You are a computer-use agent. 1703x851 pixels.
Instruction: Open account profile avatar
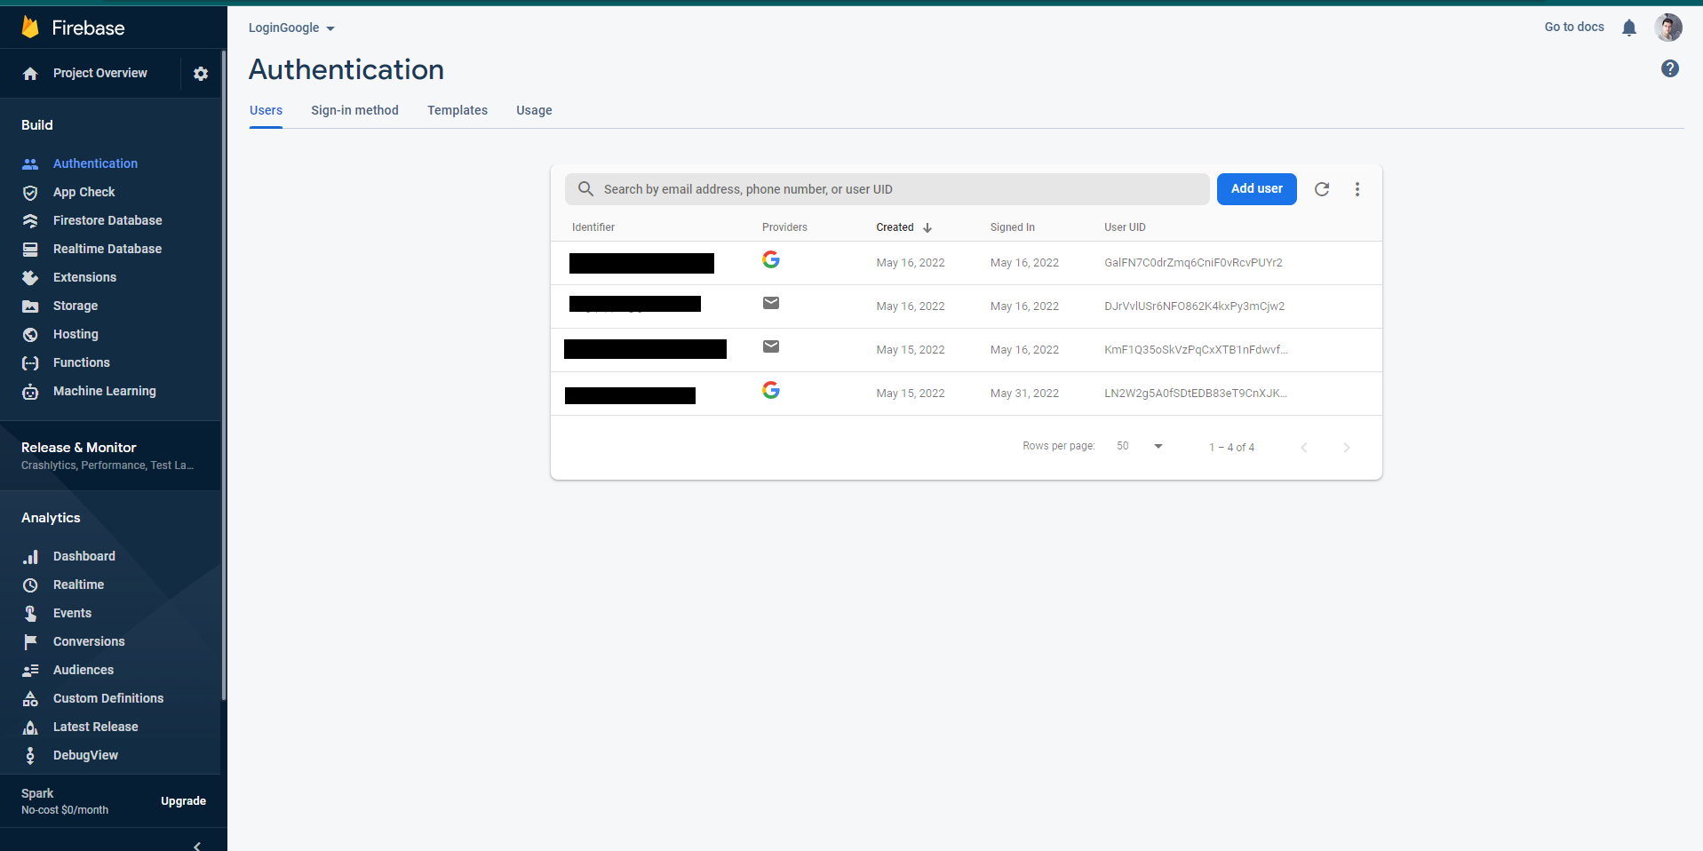pos(1668,28)
